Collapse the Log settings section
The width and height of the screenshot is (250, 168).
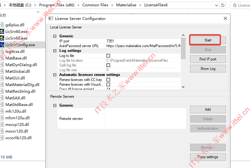click(x=55, y=51)
